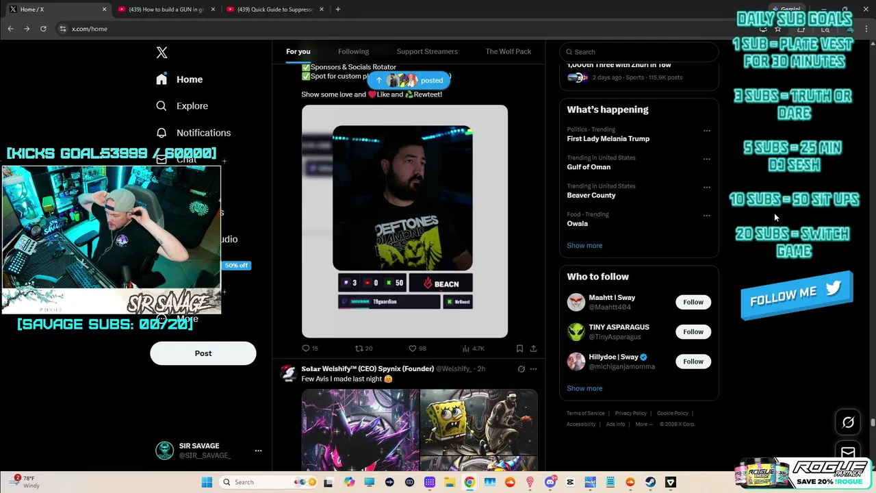This screenshot has height=493, width=876.
Task: Open Home in the X sidebar
Action: (x=179, y=79)
